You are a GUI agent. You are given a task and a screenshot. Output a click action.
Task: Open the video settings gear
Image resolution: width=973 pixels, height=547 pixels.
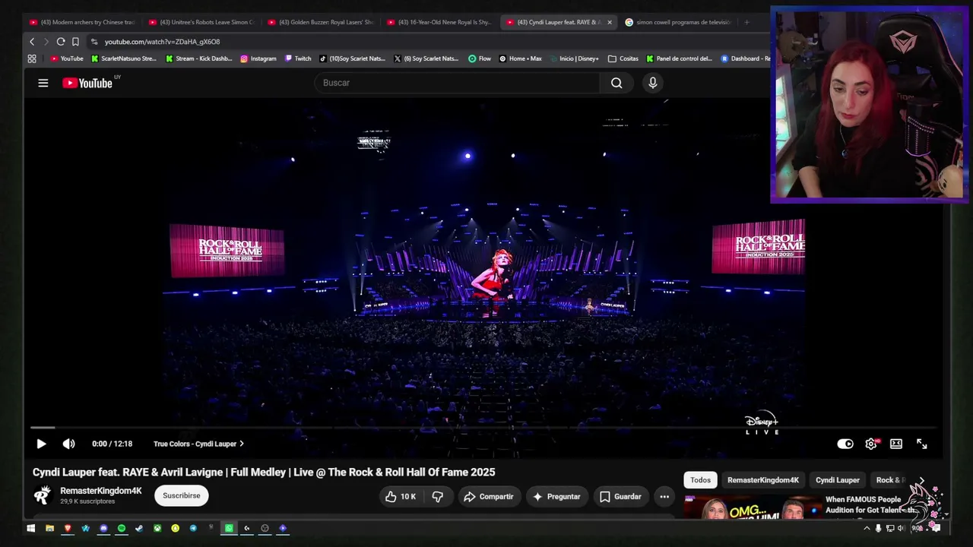click(871, 444)
